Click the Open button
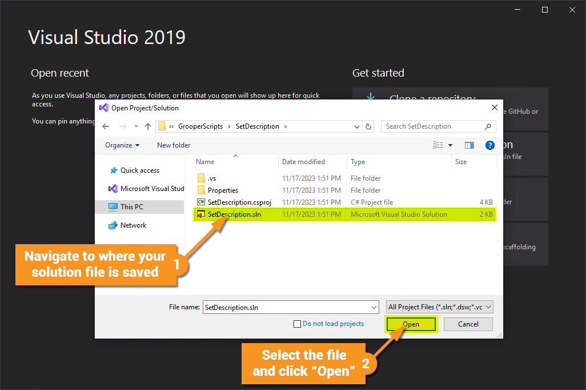This screenshot has height=390, width=586. [411, 324]
